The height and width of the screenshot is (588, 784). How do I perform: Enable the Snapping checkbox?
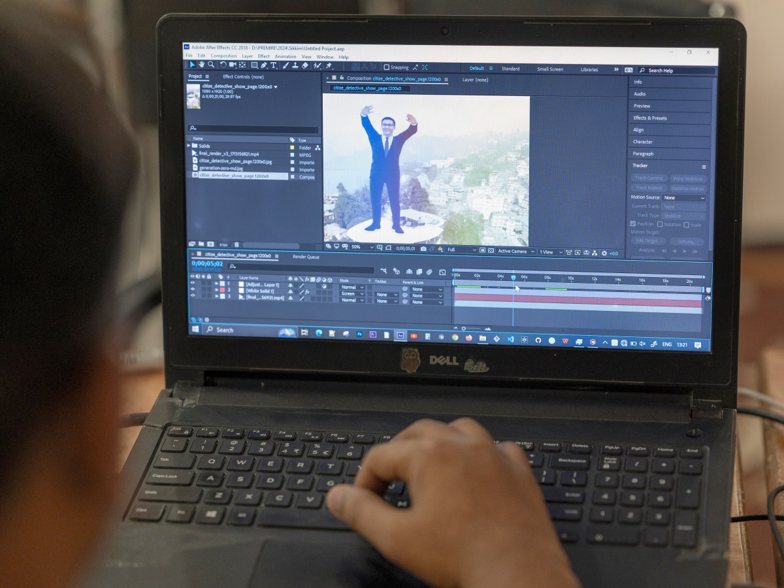(x=386, y=67)
